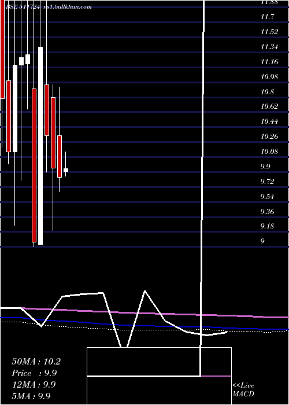The height and width of the screenshot is (405, 289).
Task: Click the 50MA : 10.2 legend entry
Action: pos(36,362)
